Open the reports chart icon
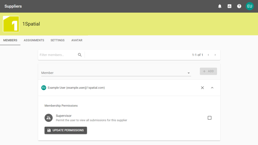 [229, 6]
